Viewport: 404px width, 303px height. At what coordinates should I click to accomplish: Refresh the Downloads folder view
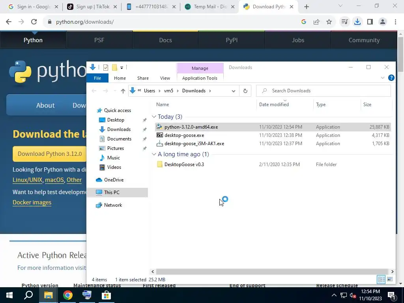245,91
